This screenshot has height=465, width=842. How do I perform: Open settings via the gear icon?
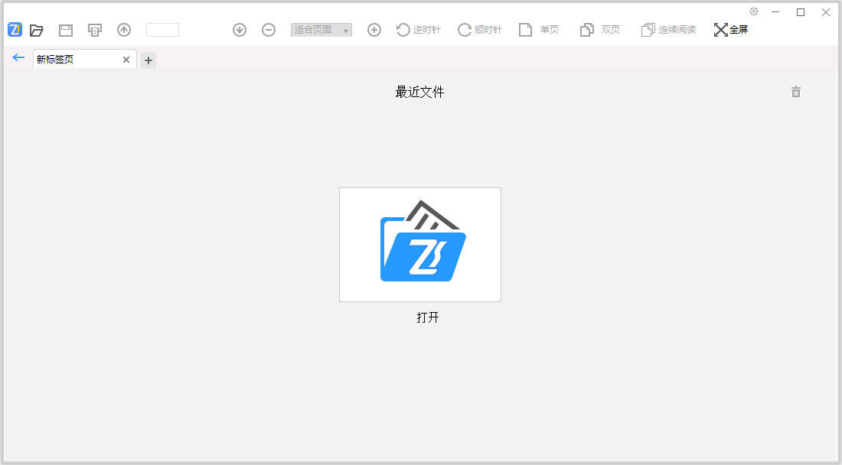point(754,11)
